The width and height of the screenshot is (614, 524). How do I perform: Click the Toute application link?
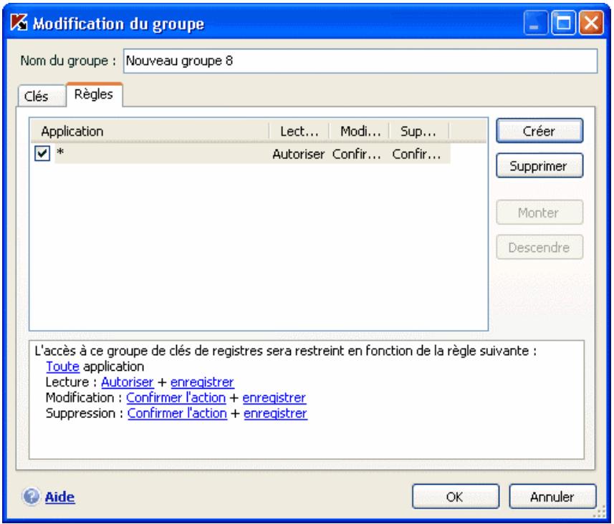(62, 367)
